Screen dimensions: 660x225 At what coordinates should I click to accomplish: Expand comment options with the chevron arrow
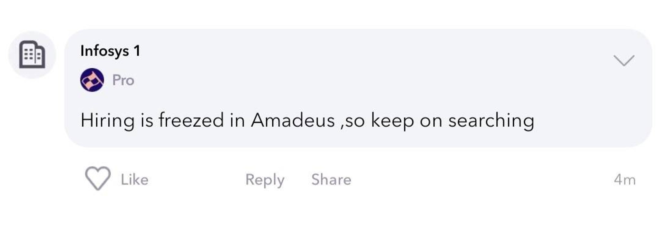coord(624,60)
